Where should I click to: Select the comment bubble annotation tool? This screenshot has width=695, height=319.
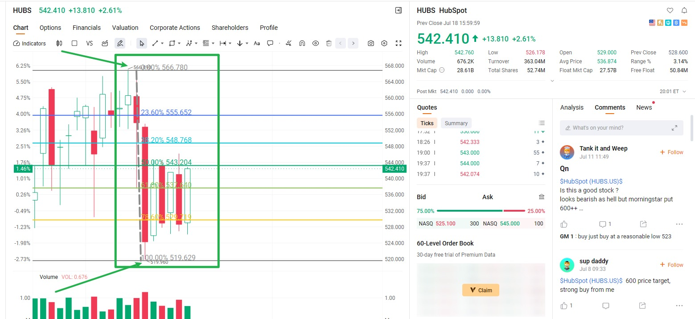(270, 43)
